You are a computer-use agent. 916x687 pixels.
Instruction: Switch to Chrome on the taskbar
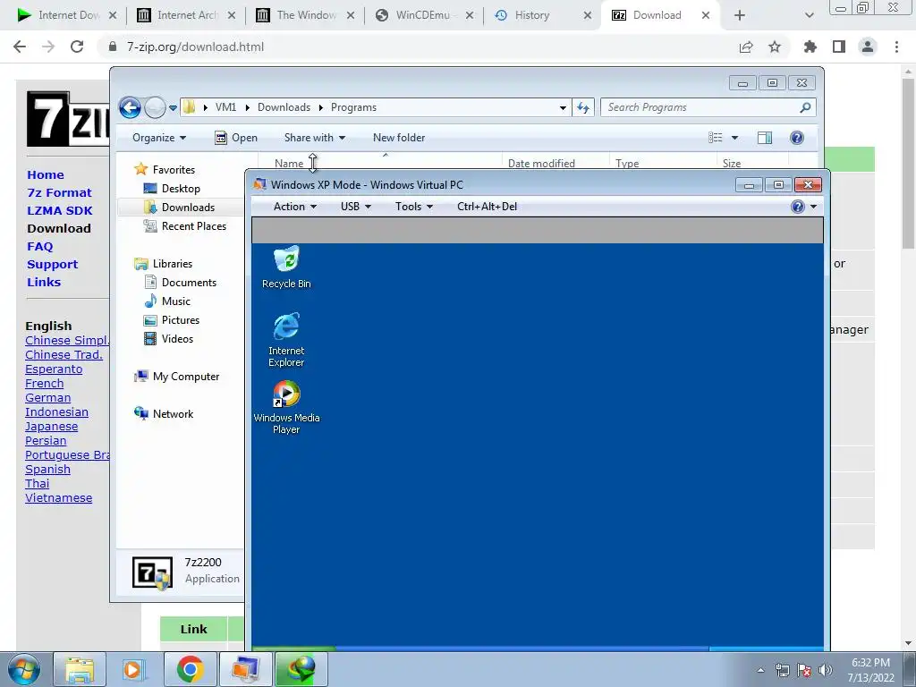[190, 669]
